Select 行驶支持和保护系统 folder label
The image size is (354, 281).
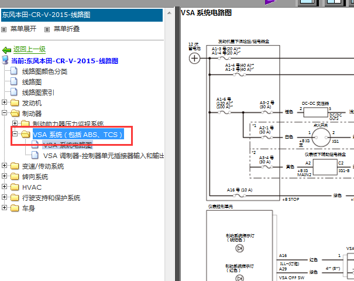coord(51,198)
